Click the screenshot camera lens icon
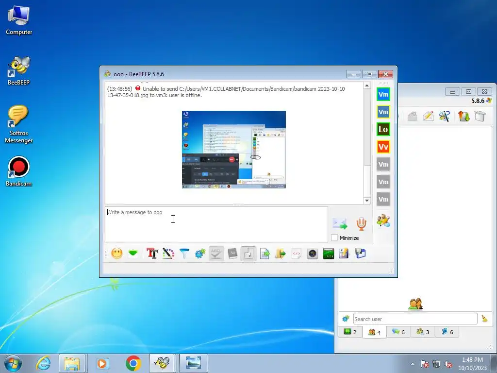This screenshot has height=373, width=497. pyautogui.click(x=313, y=254)
